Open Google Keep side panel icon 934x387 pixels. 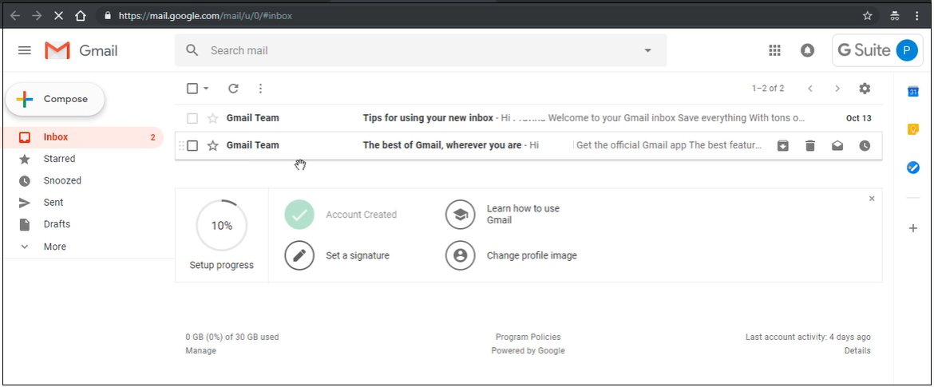(x=913, y=129)
